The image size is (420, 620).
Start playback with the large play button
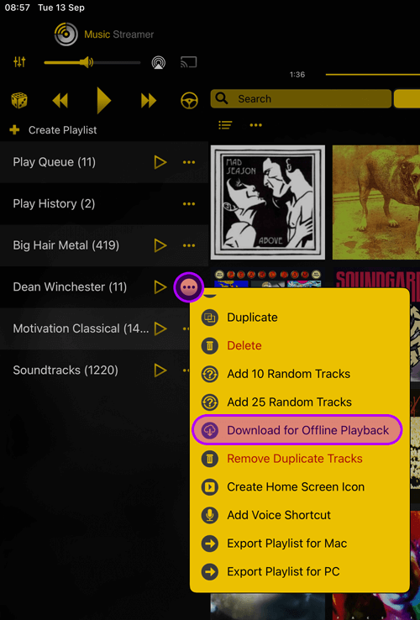point(103,101)
